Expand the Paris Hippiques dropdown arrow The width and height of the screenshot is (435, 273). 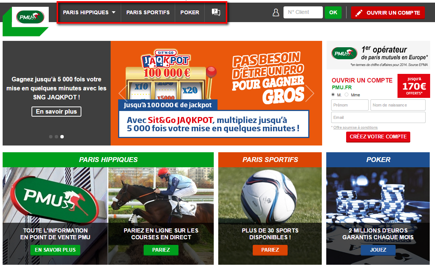tap(114, 12)
